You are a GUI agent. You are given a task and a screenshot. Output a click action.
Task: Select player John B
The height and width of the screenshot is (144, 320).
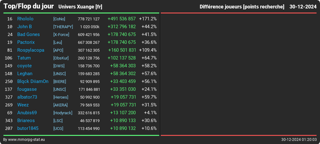[24, 27]
